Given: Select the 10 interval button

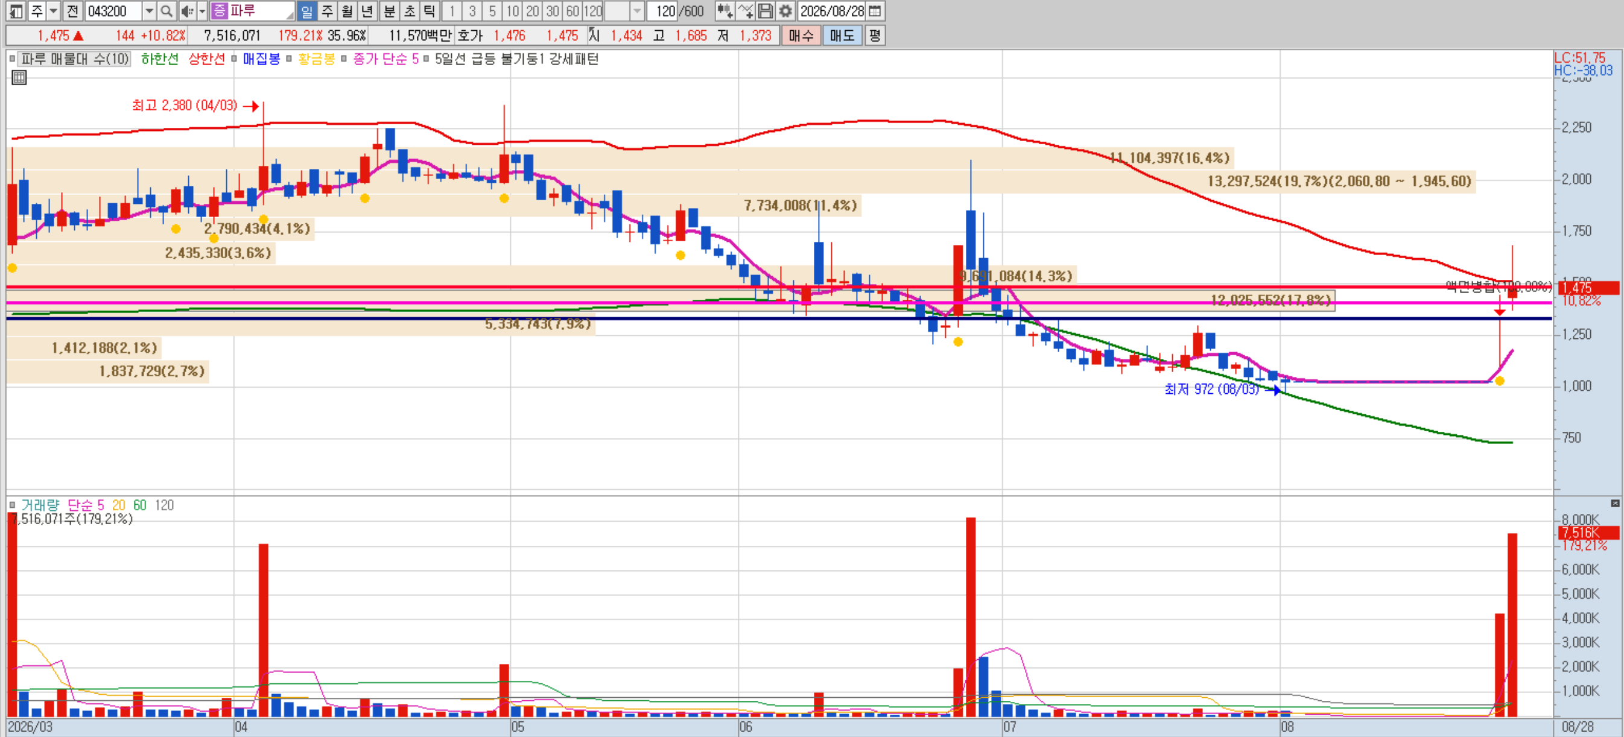Looking at the screenshot, I should 513,11.
